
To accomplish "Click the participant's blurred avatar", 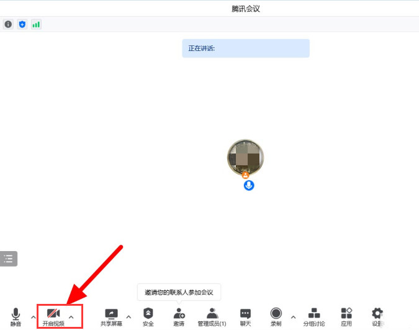I will (245, 157).
